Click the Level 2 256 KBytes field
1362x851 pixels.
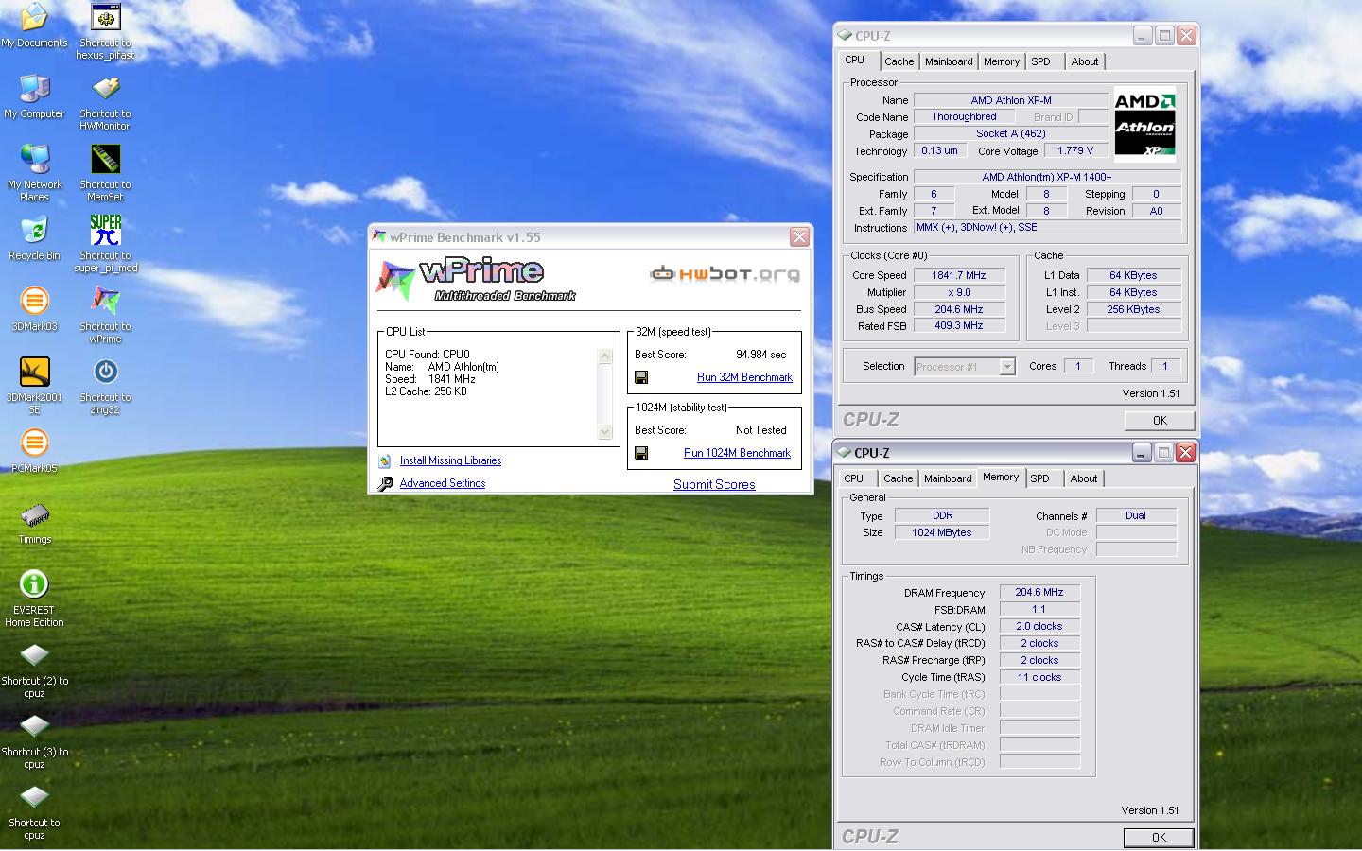coord(1133,309)
